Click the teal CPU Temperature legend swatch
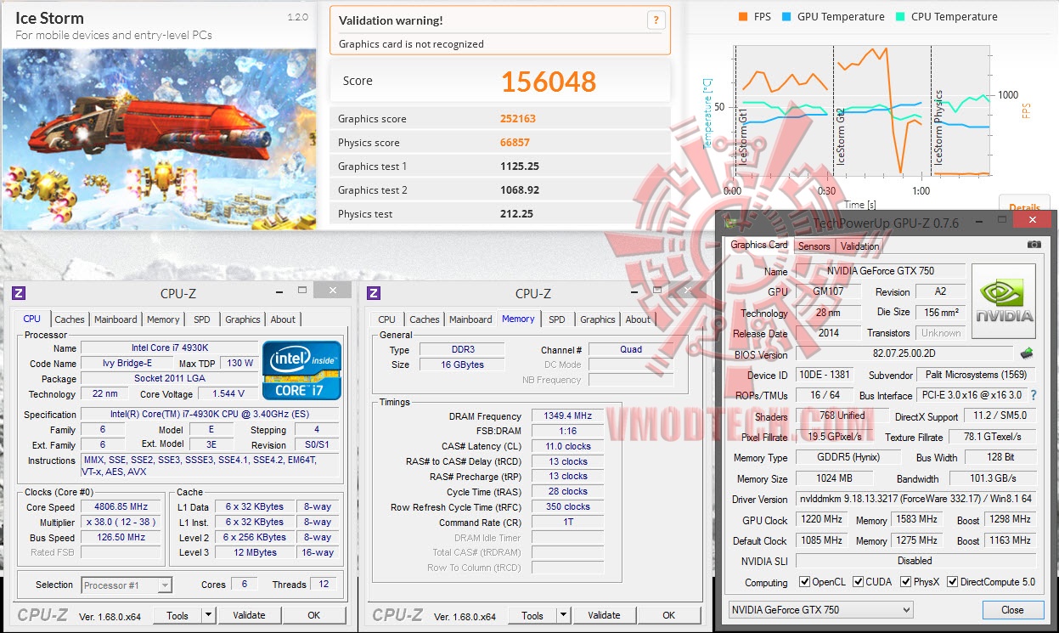 (x=900, y=16)
